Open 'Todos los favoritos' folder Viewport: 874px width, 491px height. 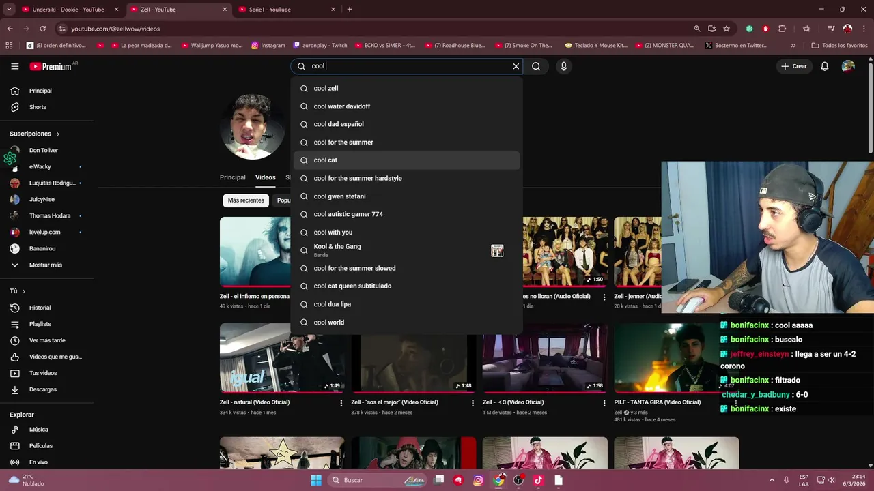839,46
